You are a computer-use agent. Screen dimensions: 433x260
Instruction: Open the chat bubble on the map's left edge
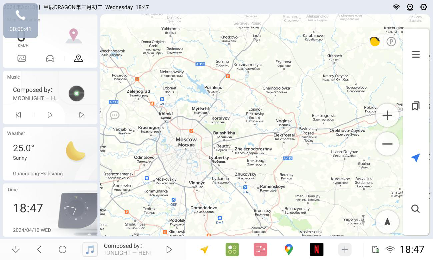[x=115, y=115]
